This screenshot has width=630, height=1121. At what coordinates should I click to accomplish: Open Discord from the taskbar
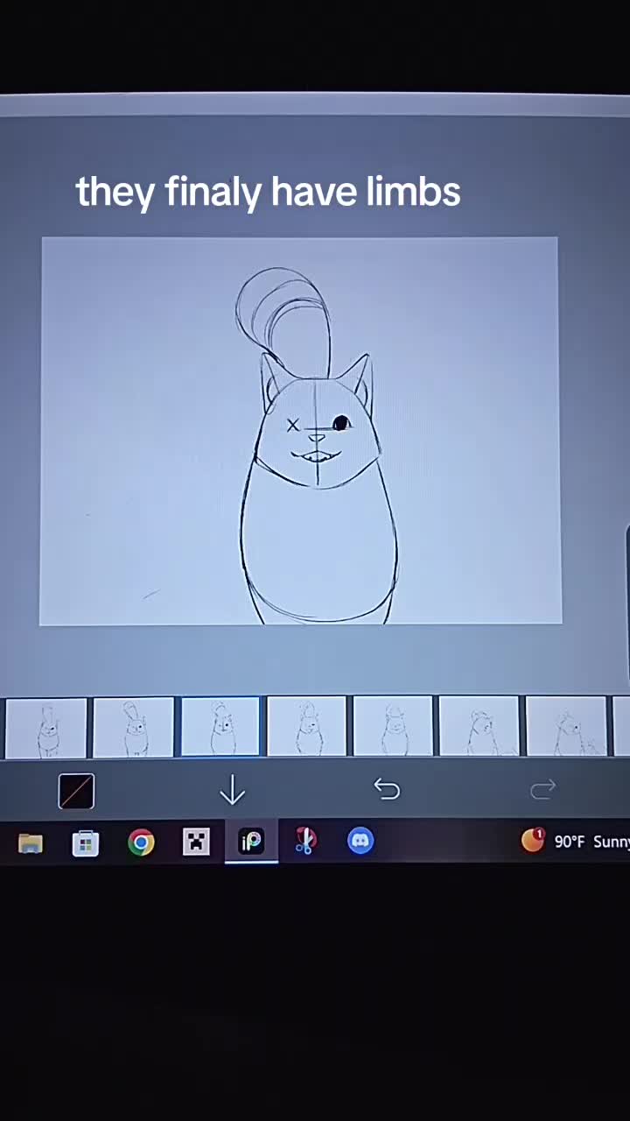click(x=360, y=841)
